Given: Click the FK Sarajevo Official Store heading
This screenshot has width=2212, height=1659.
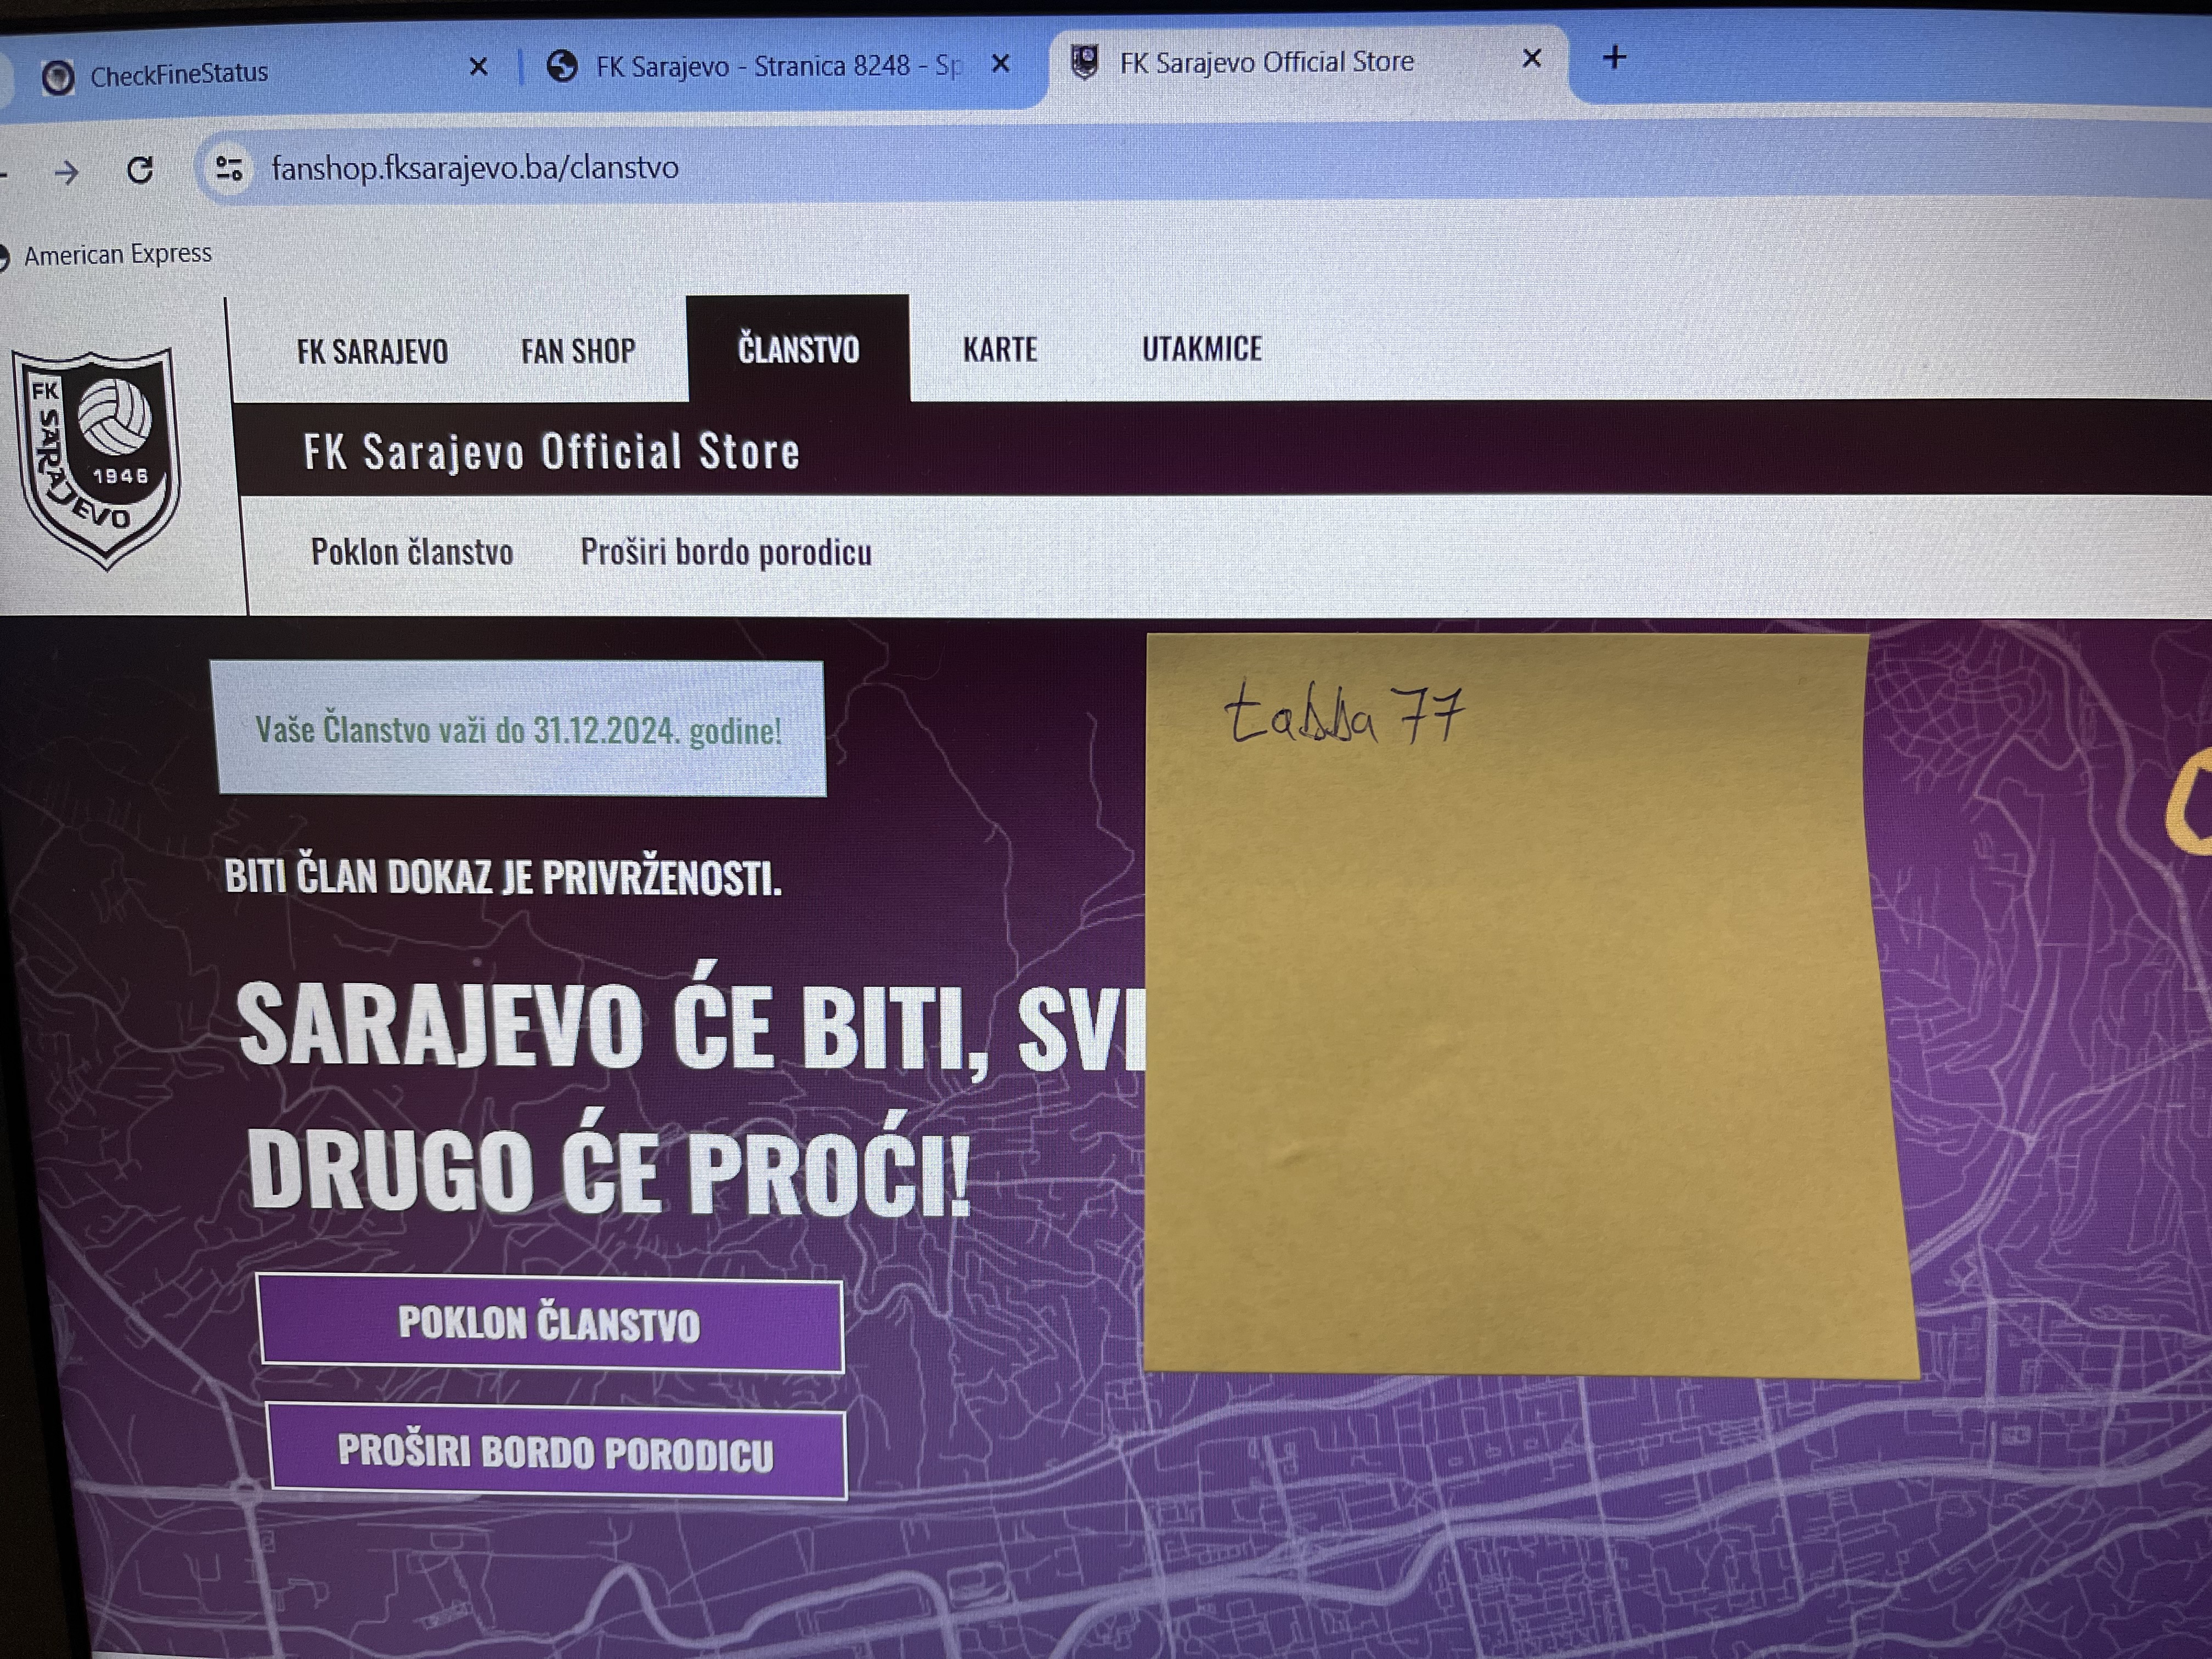Looking at the screenshot, I should click(x=552, y=451).
